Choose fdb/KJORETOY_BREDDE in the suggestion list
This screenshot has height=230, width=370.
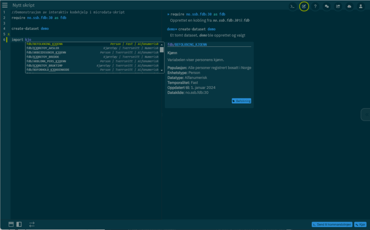pyautogui.click(x=43, y=57)
